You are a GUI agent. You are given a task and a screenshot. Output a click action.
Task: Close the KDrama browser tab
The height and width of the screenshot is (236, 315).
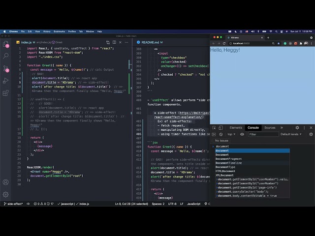tap(262, 37)
